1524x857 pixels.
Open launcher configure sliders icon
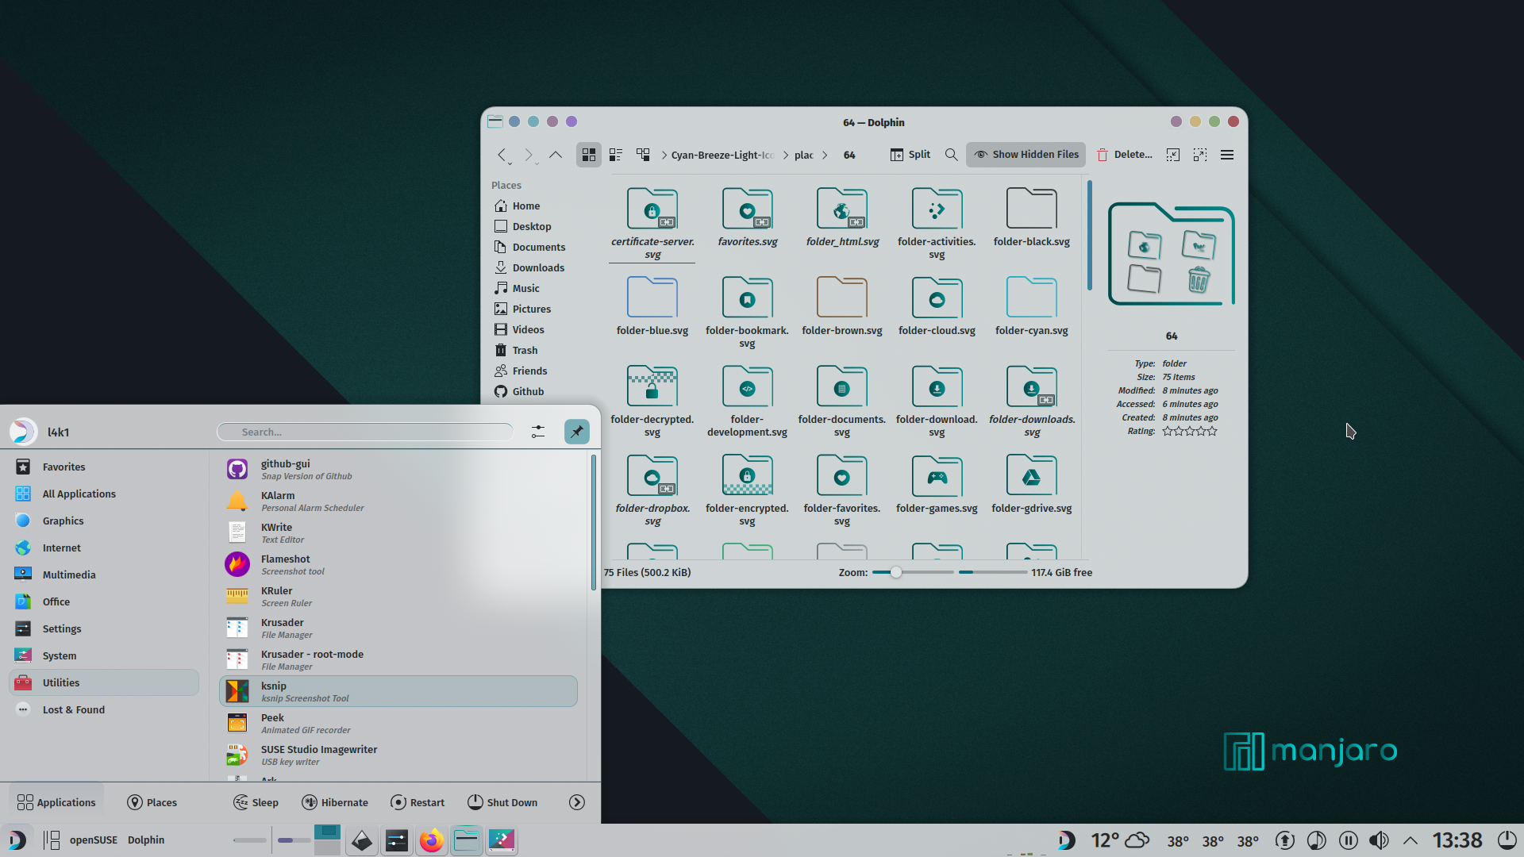pos(538,432)
